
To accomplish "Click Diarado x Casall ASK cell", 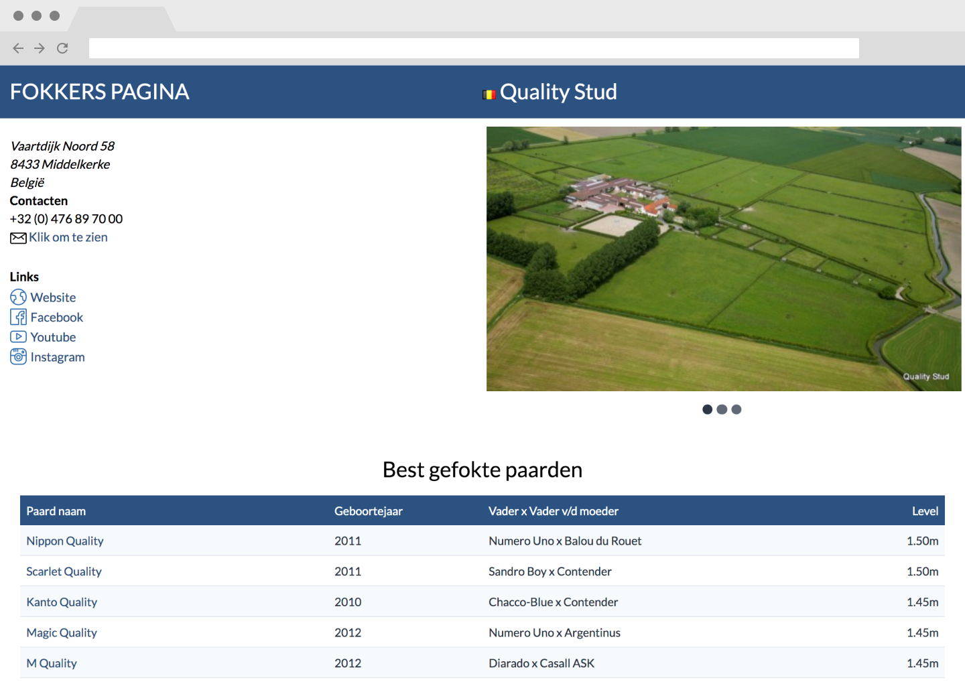I will (541, 663).
